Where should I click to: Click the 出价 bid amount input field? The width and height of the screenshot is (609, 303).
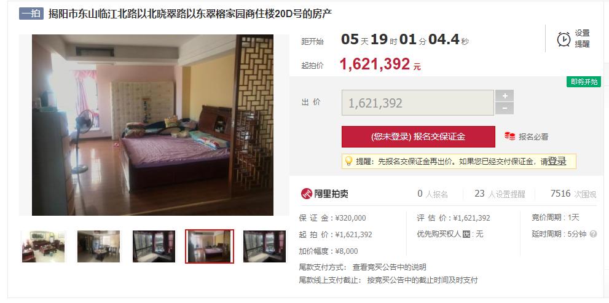click(417, 103)
